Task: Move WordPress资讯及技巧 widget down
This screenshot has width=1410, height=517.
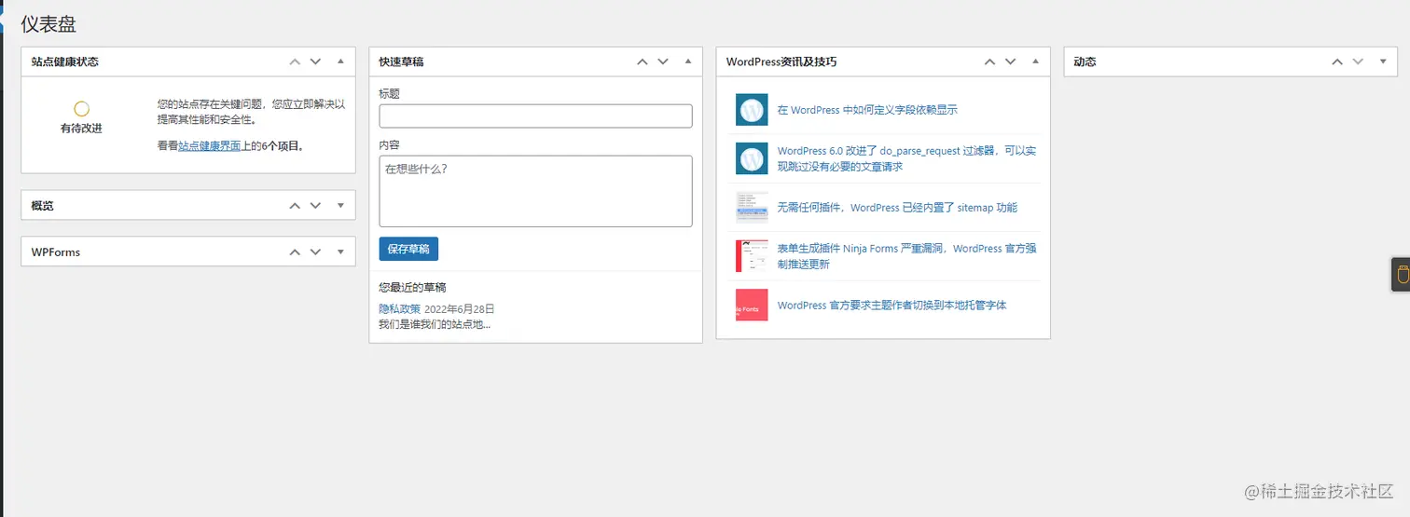Action: click(x=1011, y=61)
